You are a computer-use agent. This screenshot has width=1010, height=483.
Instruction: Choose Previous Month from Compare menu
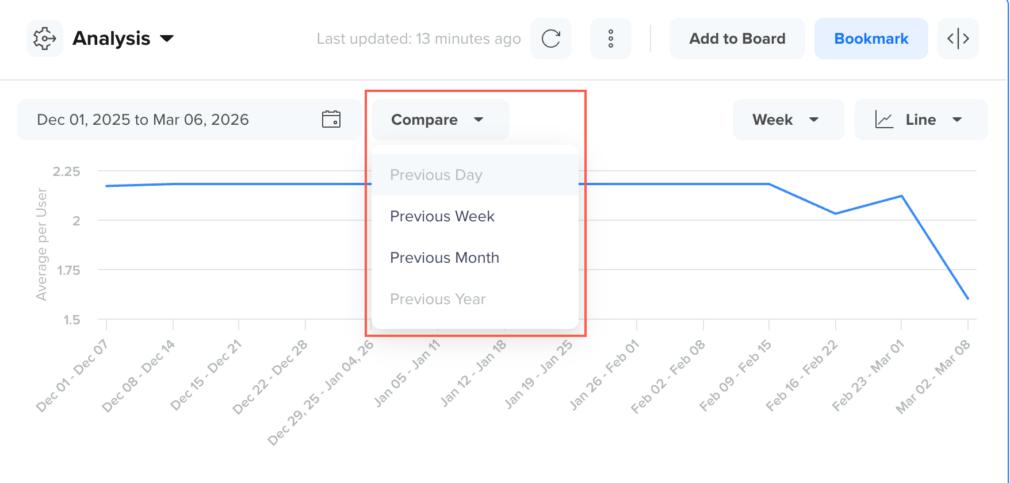coord(444,258)
